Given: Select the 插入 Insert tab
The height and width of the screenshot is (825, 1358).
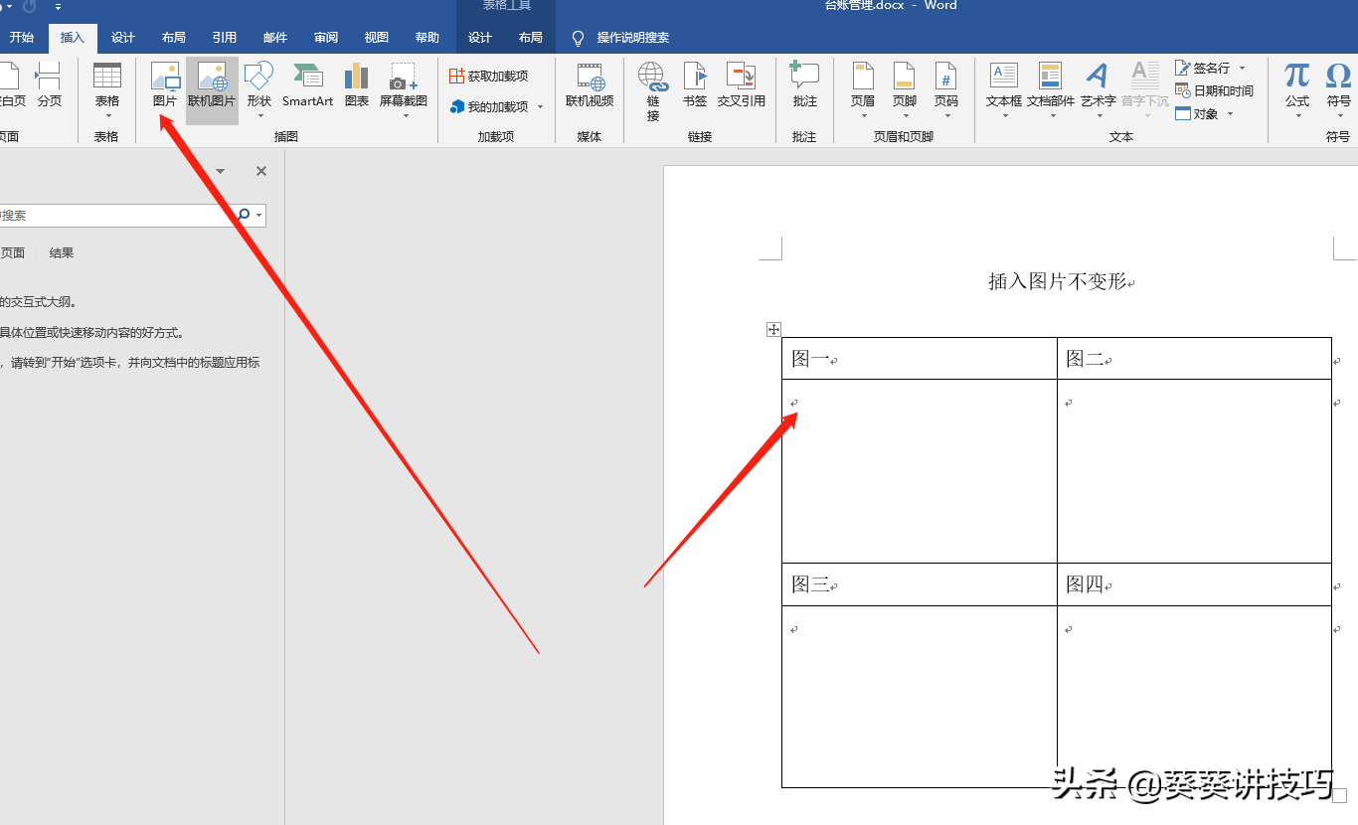Looking at the screenshot, I should click(x=73, y=38).
